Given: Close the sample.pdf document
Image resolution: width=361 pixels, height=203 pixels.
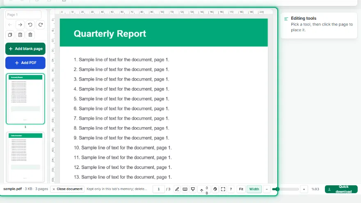Looking at the screenshot, I should [67, 189].
